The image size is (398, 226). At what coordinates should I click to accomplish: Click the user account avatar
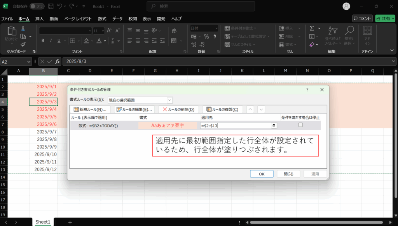(346, 6)
